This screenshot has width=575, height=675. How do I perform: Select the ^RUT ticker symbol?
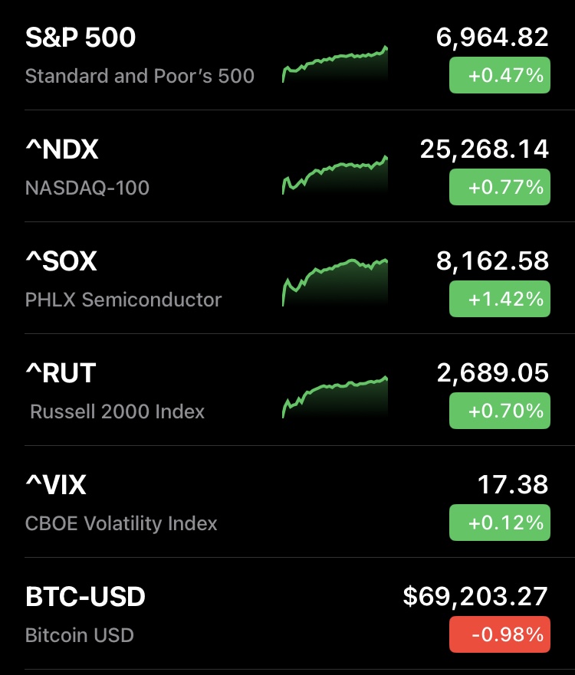[61, 373]
